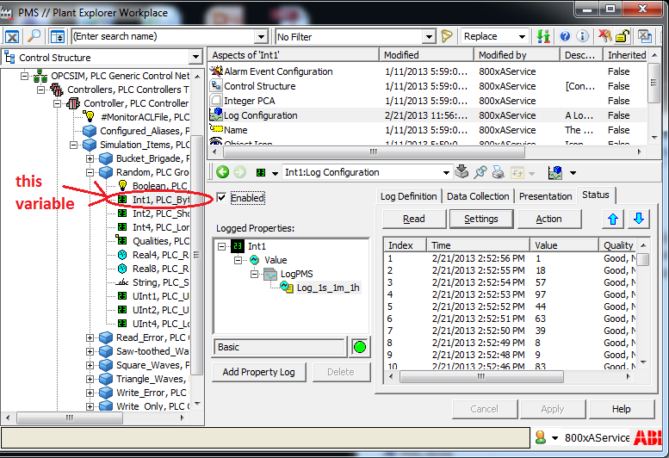
Task: Open the blue question mark help icon
Action: point(565,36)
